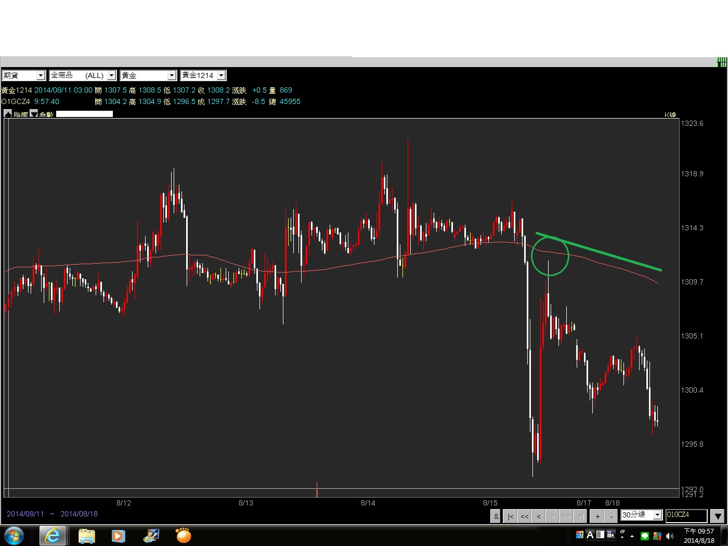The width and height of the screenshot is (728, 546).
Task: Click the O1GCZ4 9:57:40 quote label
Action: pos(31,101)
